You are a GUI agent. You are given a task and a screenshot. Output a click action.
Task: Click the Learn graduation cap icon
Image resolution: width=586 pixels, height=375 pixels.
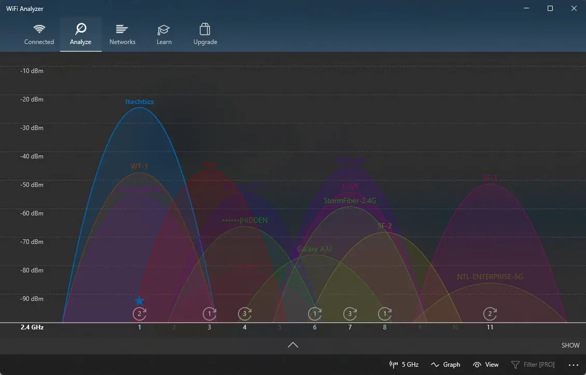coord(163,30)
